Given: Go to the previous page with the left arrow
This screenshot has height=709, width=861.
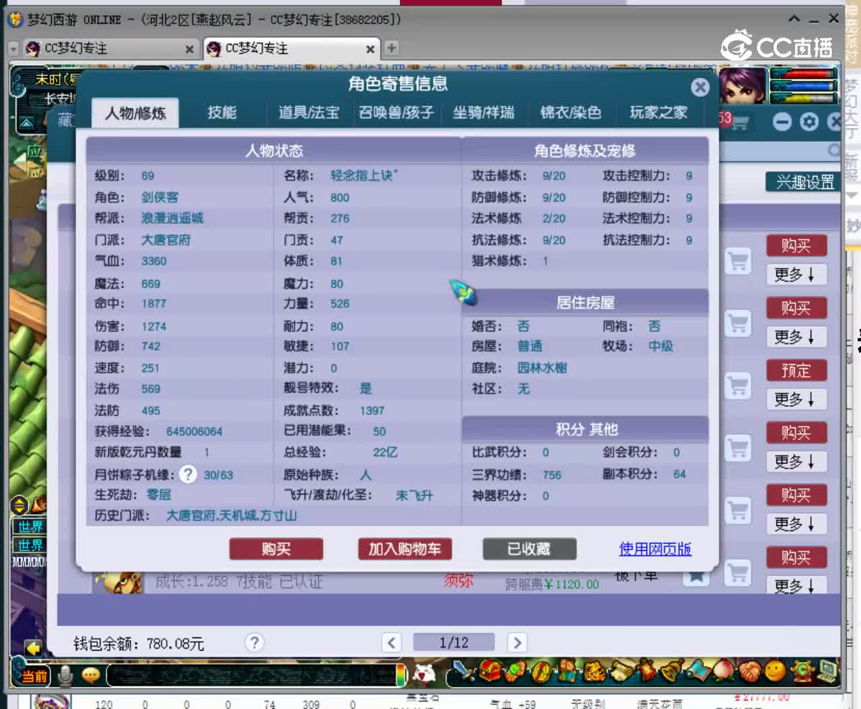Looking at the screenshot, I should click(391, 642).
